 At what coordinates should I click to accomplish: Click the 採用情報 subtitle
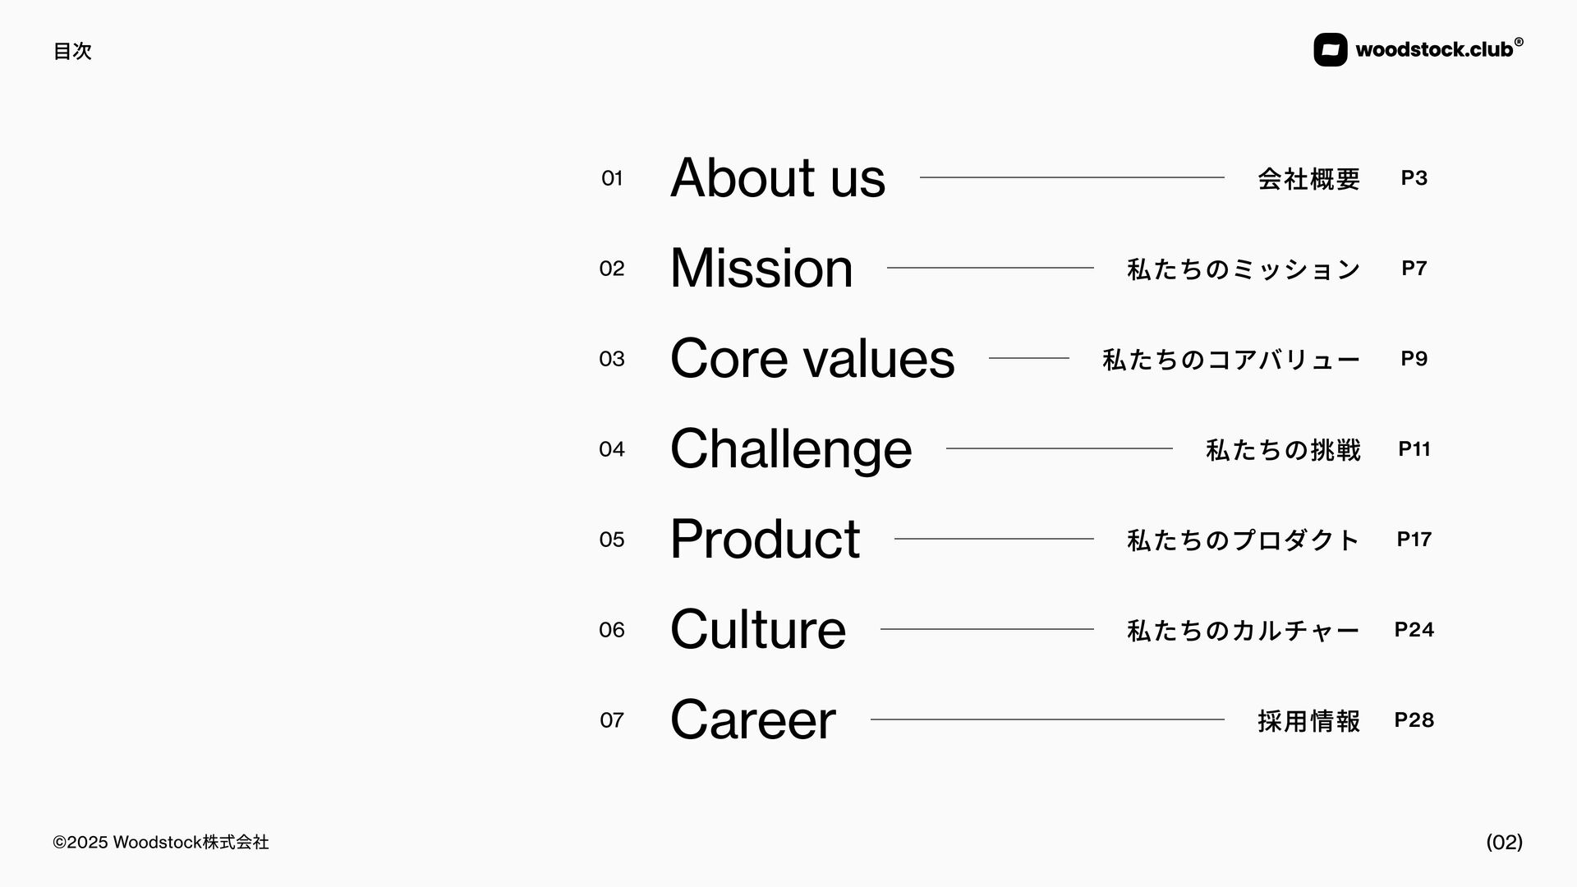[x=1308, y=720]
